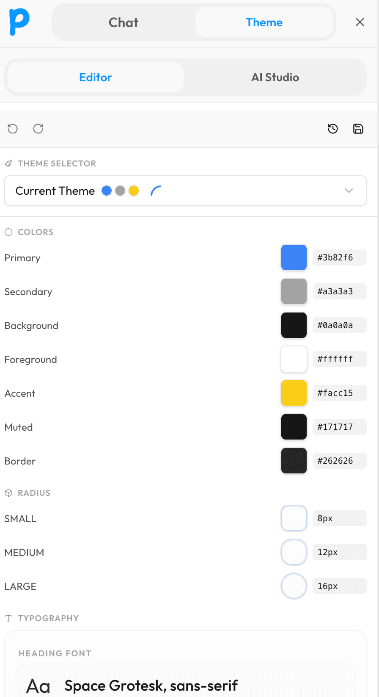379x697 pixels.
Task: Click the Secondary color hex field
Action: click(339, 291)
